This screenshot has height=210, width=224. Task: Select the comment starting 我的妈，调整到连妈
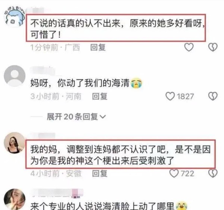[121, 154]
